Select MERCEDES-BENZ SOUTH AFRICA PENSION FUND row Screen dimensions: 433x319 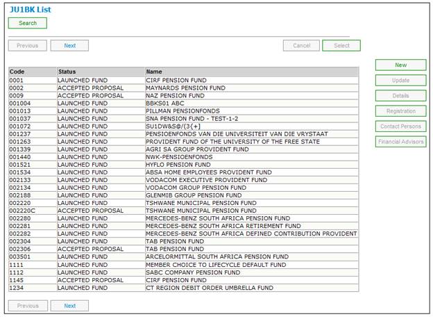click(184, 218)
